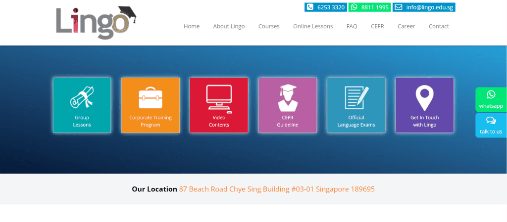Email info@lingo.edu.sg
The width and height of the screenshot is (507, 222).
click(430, 7)
